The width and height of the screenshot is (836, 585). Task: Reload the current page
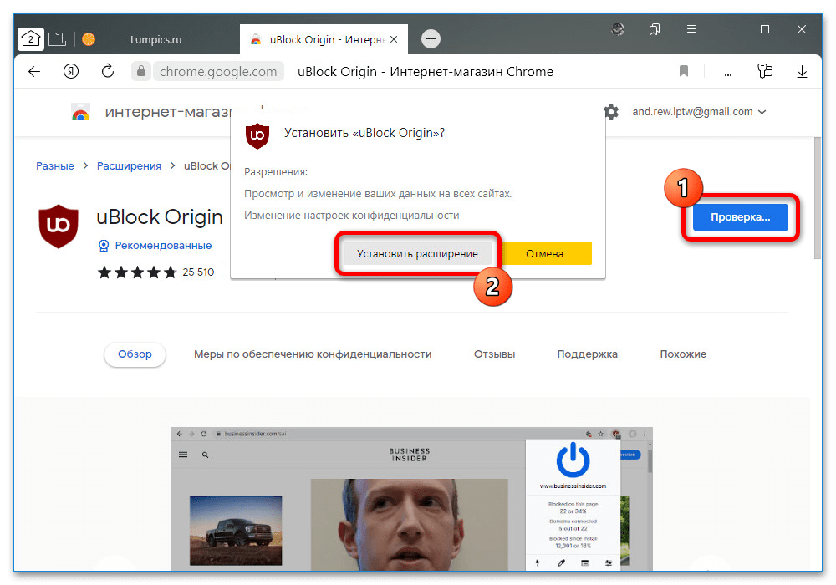click(108, 71)
